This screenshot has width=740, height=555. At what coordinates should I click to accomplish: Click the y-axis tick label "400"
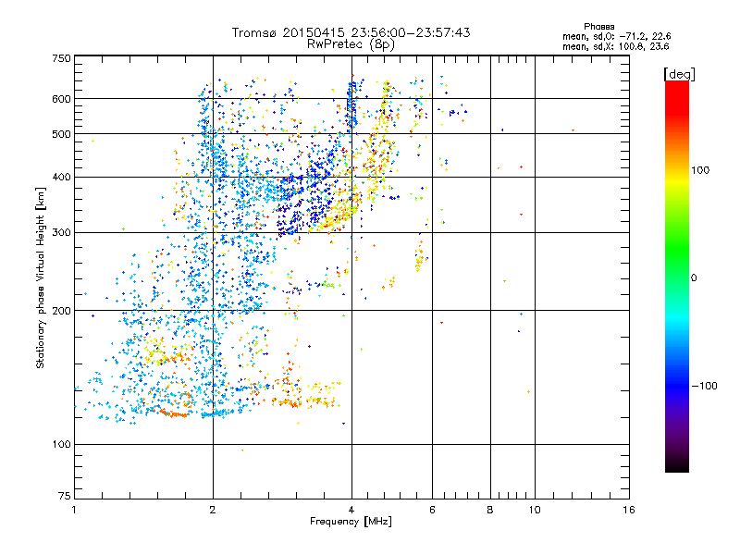61,177
